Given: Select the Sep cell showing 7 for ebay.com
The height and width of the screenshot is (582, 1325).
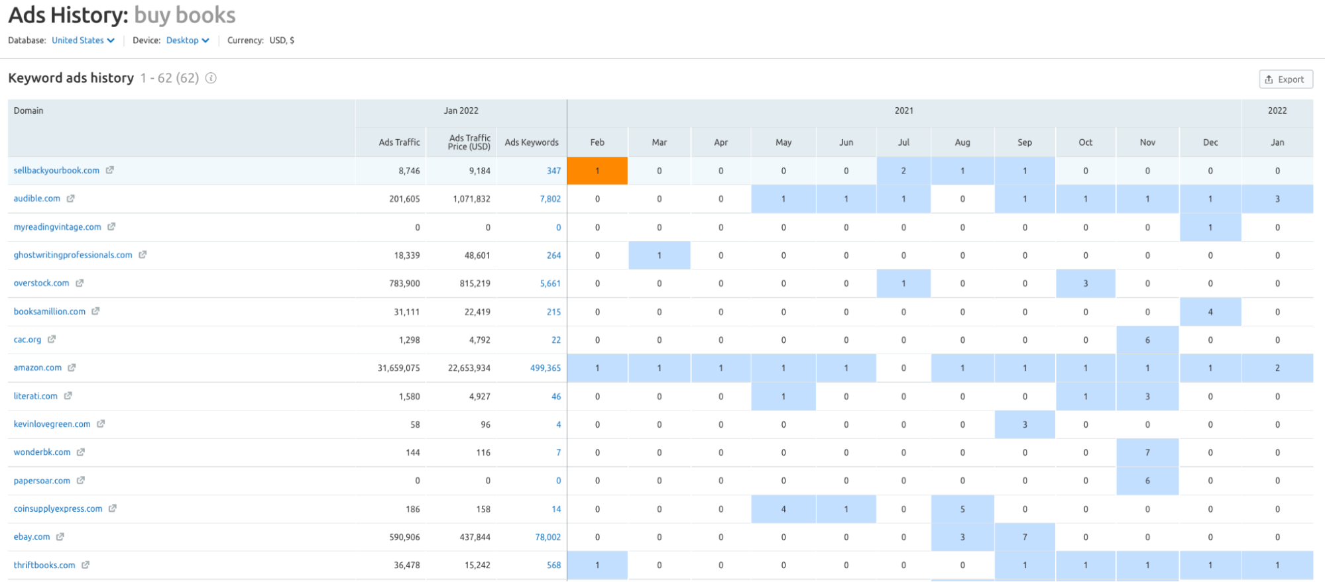Looking at the screenshot, I should click(x=1025, y=537).
